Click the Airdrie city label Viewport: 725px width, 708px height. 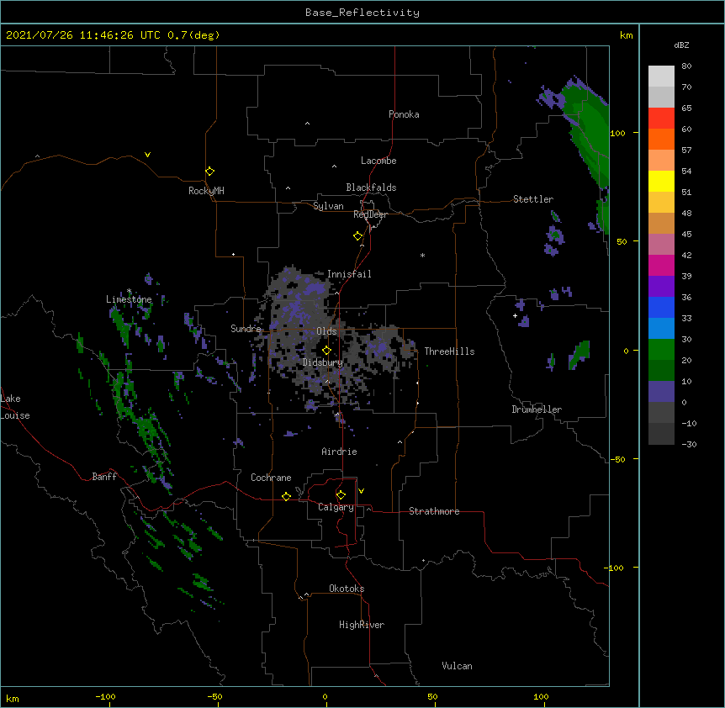[x=339, y=452]
